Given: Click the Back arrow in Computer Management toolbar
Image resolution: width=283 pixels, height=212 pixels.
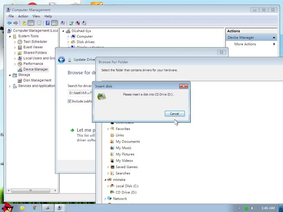Looking at the screenshot, I should click(9, 23).
